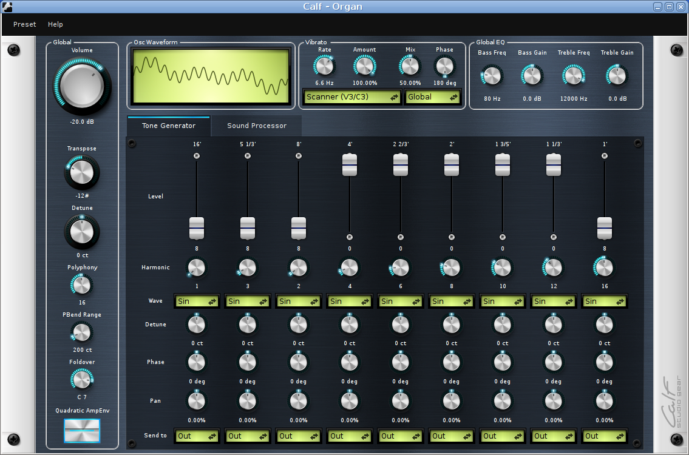Click the Foldover knob
Screen dimensions: 689x455
tap(82, 379)
